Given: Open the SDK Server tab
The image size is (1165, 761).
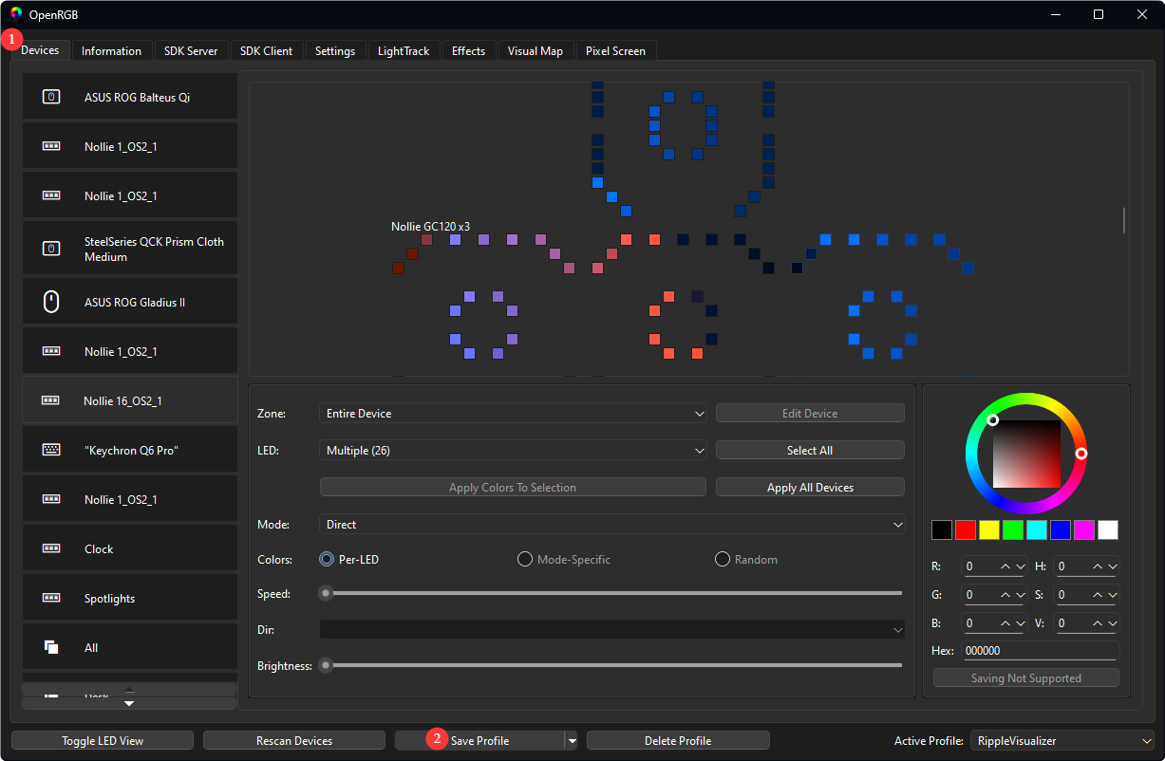Looking at the screenshot, I should (191, 51).
